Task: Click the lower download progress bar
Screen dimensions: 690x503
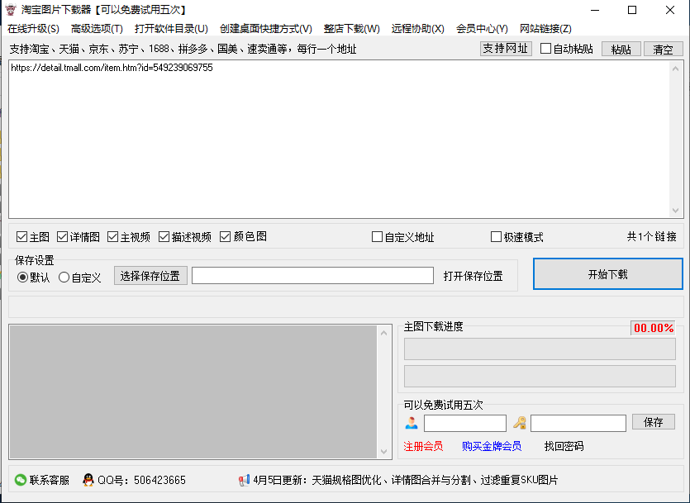Action: point(540,376)
